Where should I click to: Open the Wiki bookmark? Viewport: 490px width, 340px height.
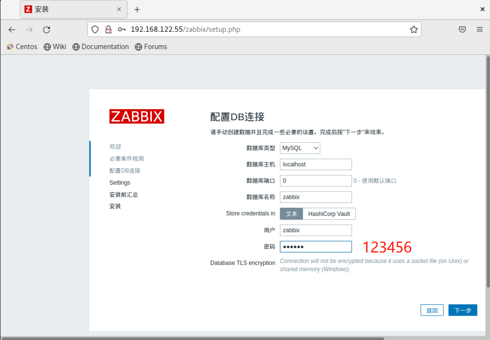55,47
